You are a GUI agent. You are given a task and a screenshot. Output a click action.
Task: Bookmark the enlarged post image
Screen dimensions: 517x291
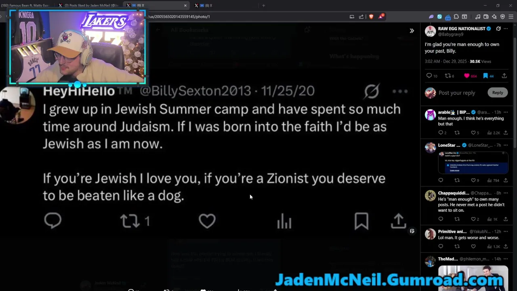click(x=361, y=221)
